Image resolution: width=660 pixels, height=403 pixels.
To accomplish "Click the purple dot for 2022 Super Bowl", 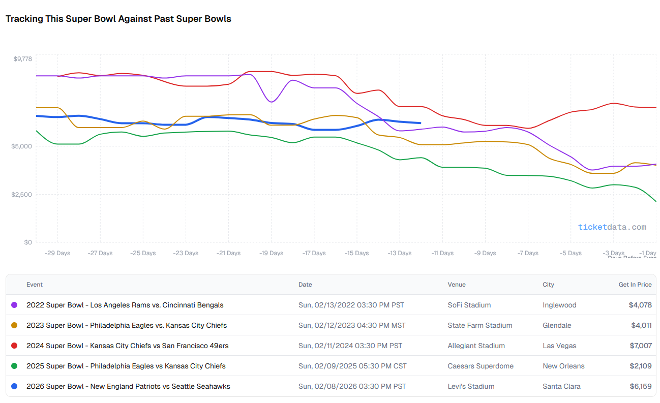I will pos(14,305).
